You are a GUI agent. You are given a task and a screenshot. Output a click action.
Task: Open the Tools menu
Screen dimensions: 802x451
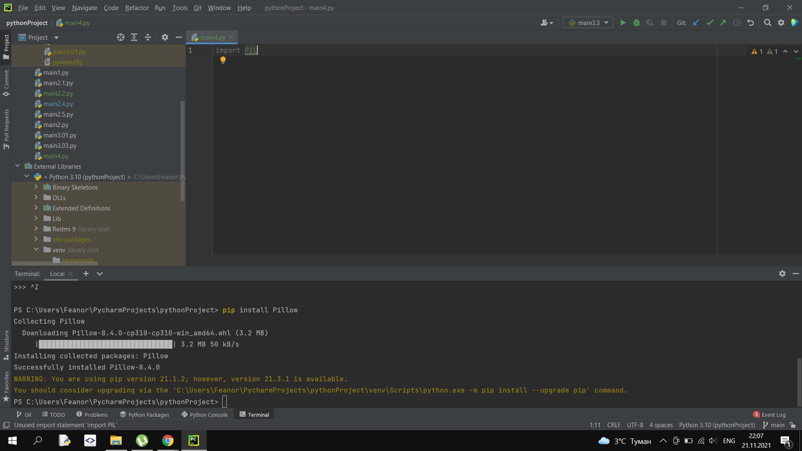point(180,8)
